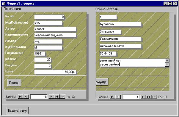Close the Форма1 window
179x117 pixels.
tap(175, 4)
